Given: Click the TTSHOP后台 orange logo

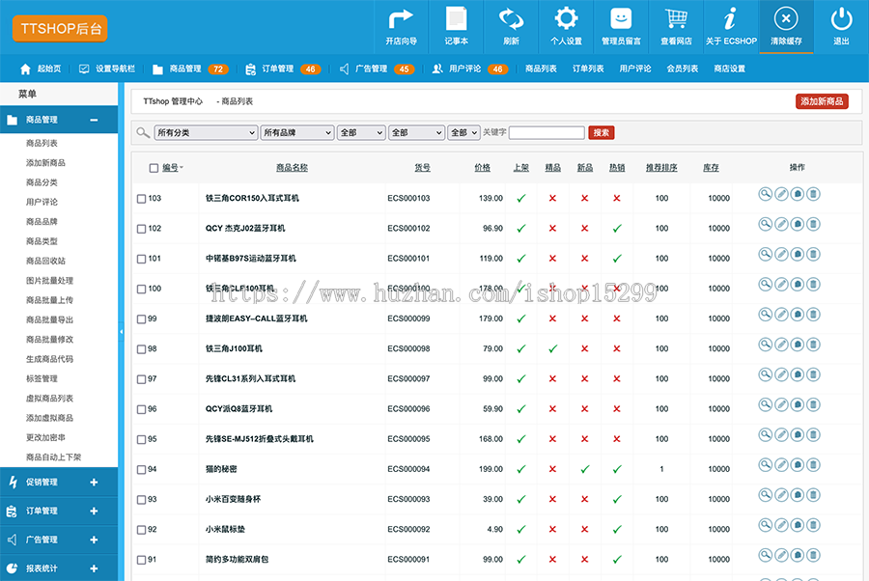Looking at the screenshot, I should pyautogui.click(x=60, y=28).
